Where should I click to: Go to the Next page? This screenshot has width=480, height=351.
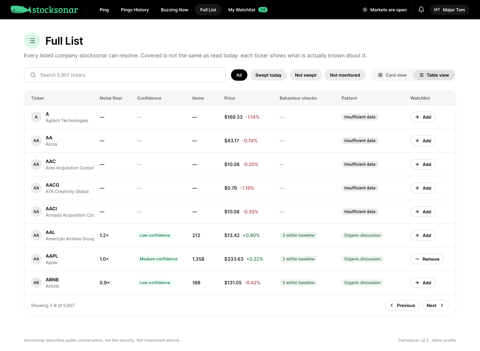435,305
